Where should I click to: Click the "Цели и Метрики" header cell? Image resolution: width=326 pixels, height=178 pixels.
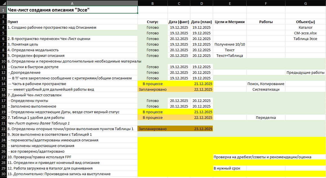point(229,22)
